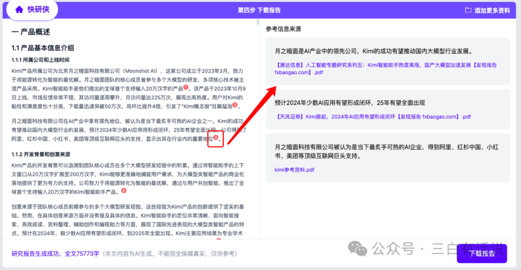The image size is (521, 270).
Task: Click the 第四步 下载报告 step title
Action: point(259,10)
